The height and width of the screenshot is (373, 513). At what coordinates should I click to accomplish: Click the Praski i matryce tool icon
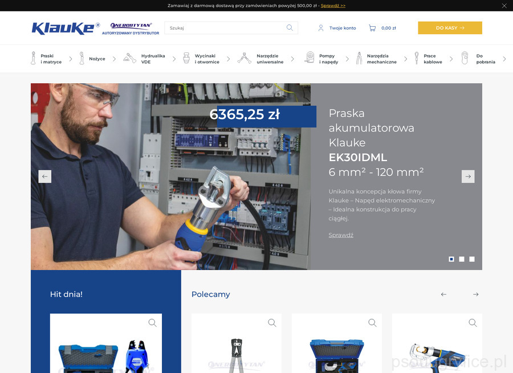[x=33, y=58]
